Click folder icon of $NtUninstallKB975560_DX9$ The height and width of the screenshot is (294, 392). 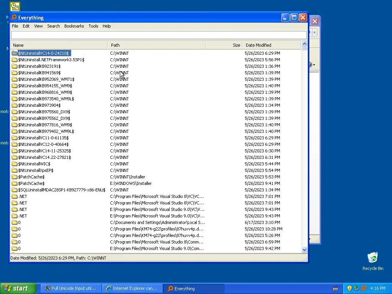point(15,112)
